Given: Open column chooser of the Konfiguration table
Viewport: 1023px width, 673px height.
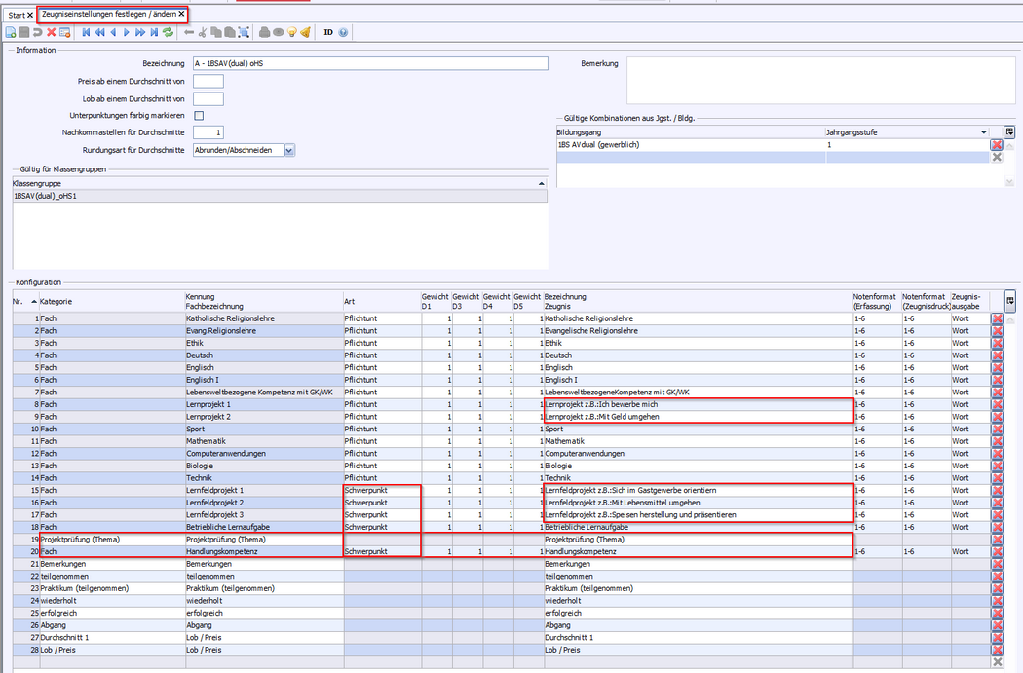Looking at the screenshot, I should click(1010, 300).
